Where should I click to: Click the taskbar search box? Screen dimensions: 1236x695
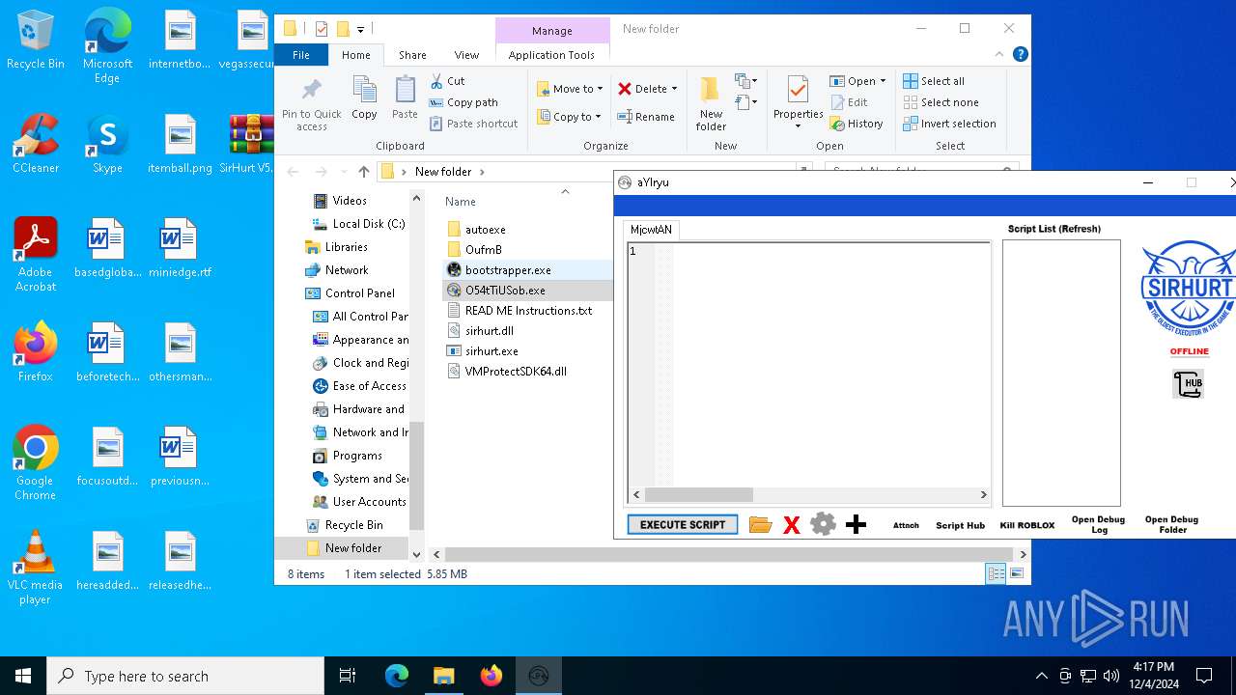185,676
